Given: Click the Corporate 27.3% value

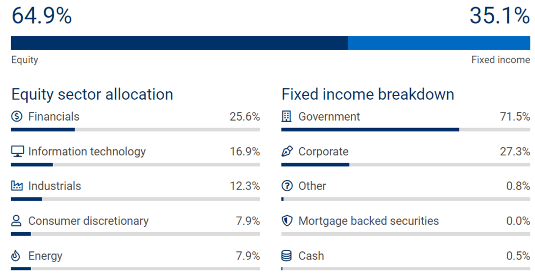Looking at the screenshot, I should click(515, 152).
